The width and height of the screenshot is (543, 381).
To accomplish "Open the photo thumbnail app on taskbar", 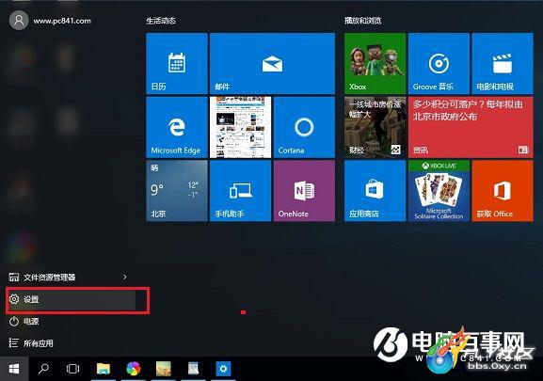I will click(164, 369).
